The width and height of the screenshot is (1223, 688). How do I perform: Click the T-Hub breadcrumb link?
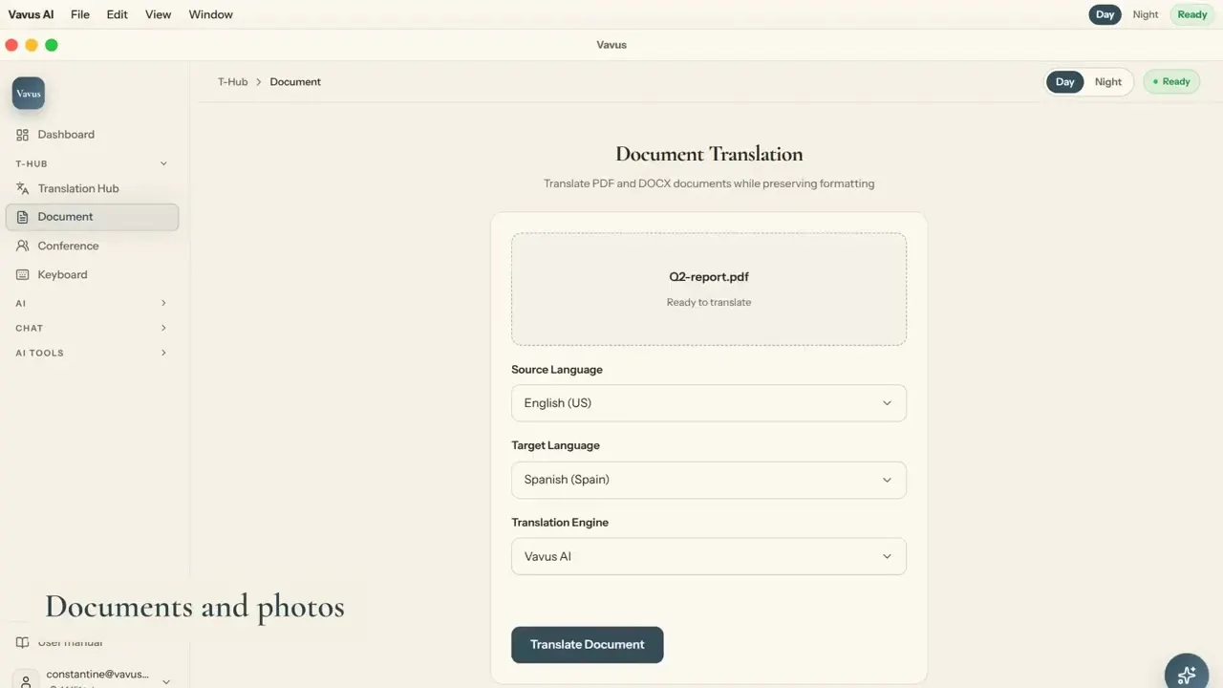click(x=232, y=82)
